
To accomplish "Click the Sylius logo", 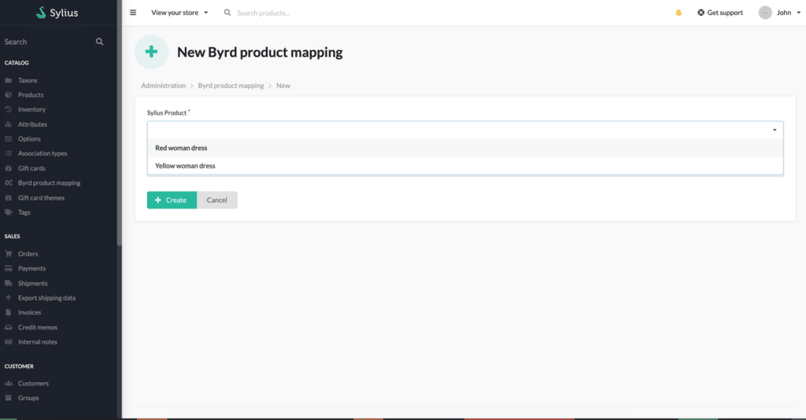I will click(57, 13).
